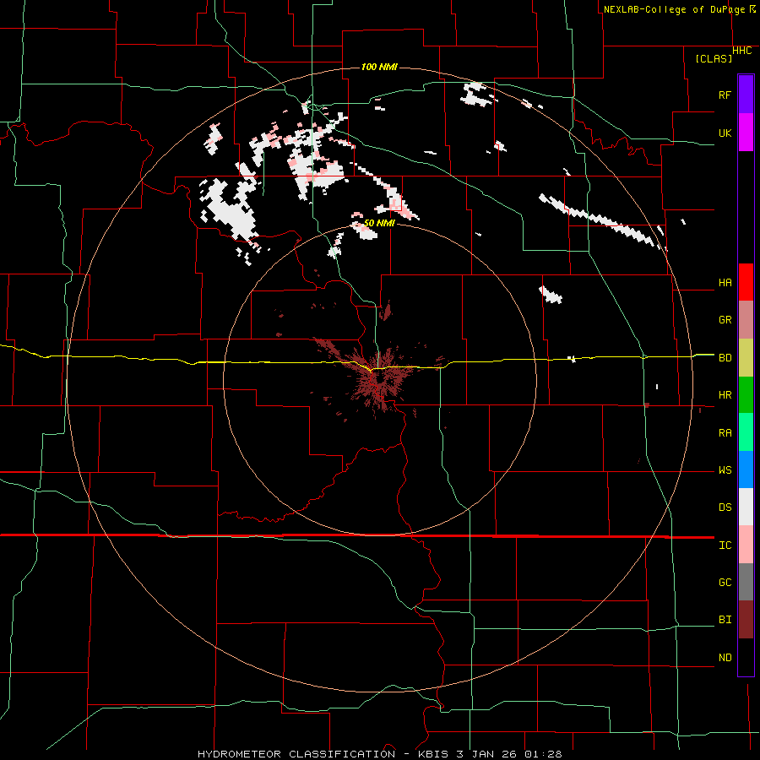This screenshot has width=760, height=760.
Task: Click the 100 NMI range ring label
Action: [x=379, y=67]
